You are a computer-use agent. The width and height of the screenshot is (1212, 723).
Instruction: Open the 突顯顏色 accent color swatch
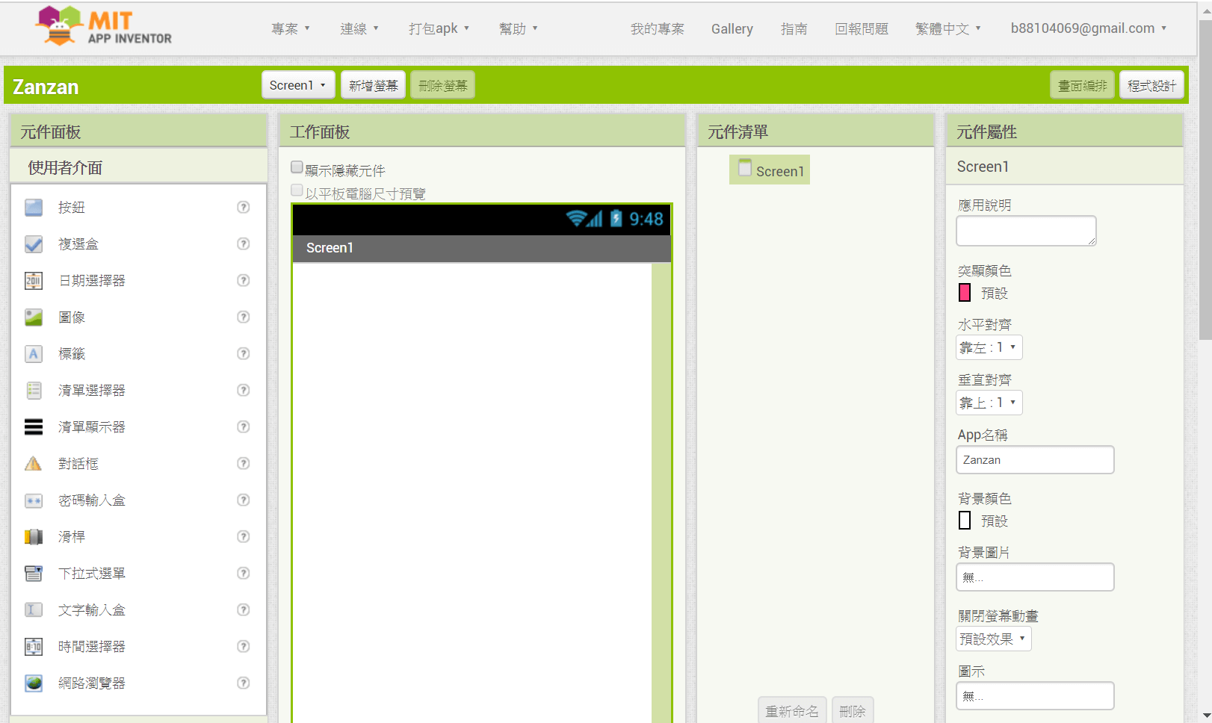(x=965, y=293)
